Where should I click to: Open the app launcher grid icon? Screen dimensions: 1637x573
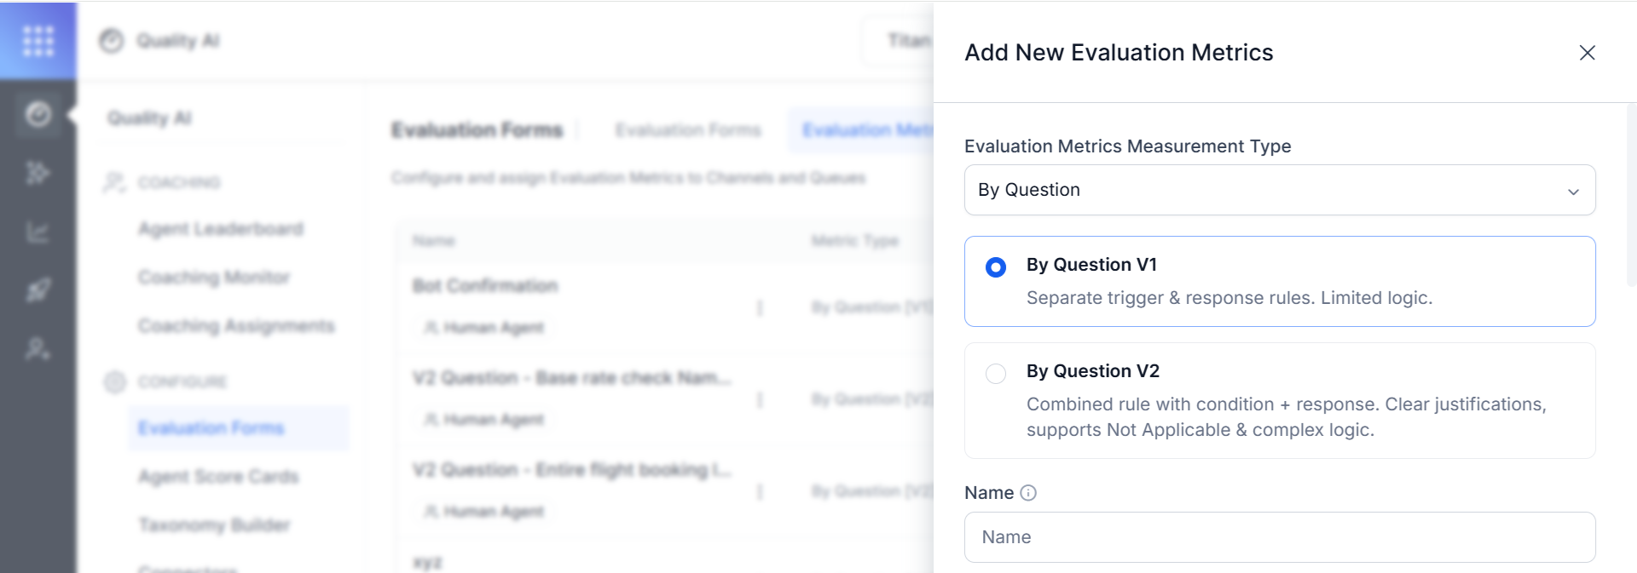coord(38,40)
